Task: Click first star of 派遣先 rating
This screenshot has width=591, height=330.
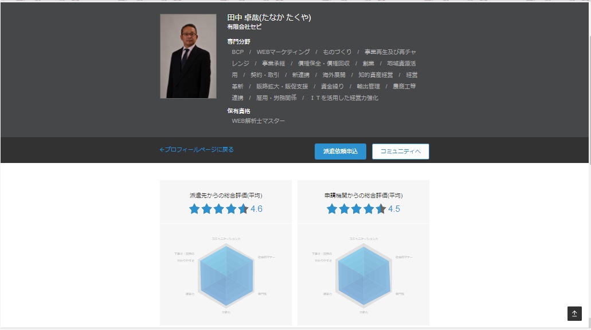Action: click(194, 209)
